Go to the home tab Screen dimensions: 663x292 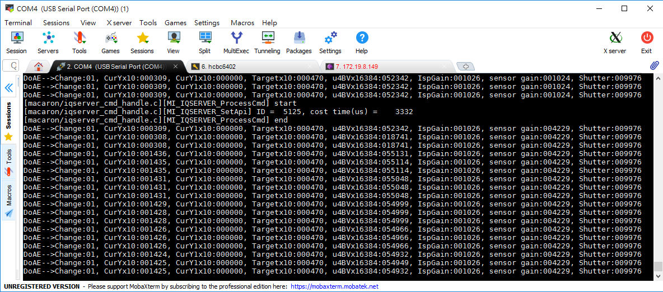38,66
